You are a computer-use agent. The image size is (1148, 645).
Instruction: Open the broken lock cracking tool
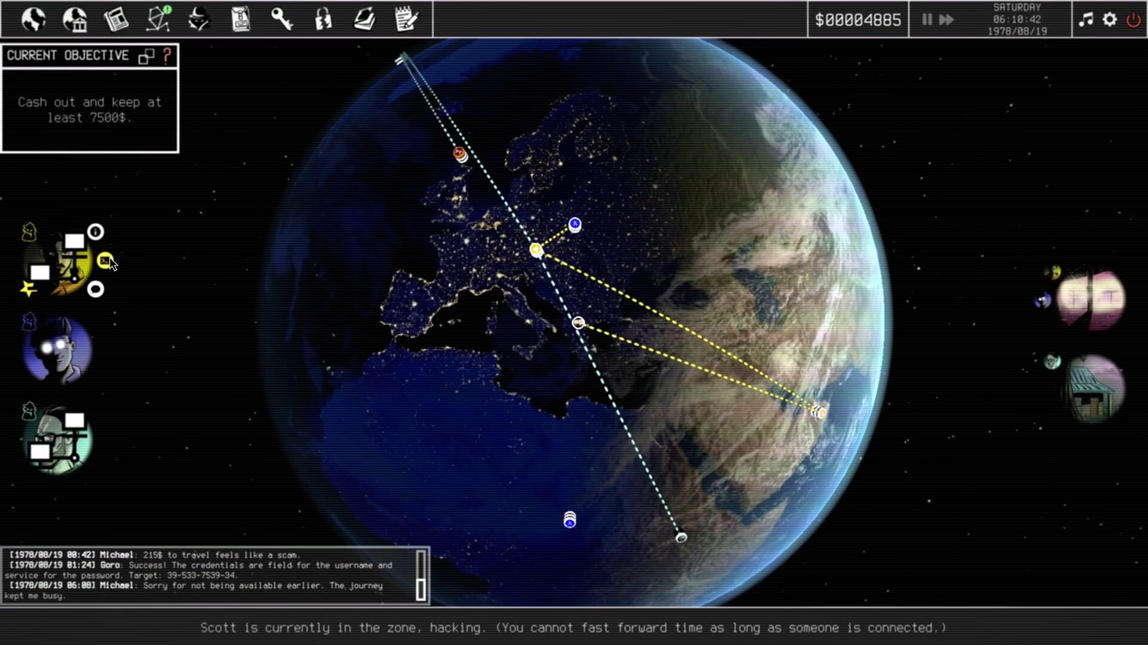click(x=323, y=20)
